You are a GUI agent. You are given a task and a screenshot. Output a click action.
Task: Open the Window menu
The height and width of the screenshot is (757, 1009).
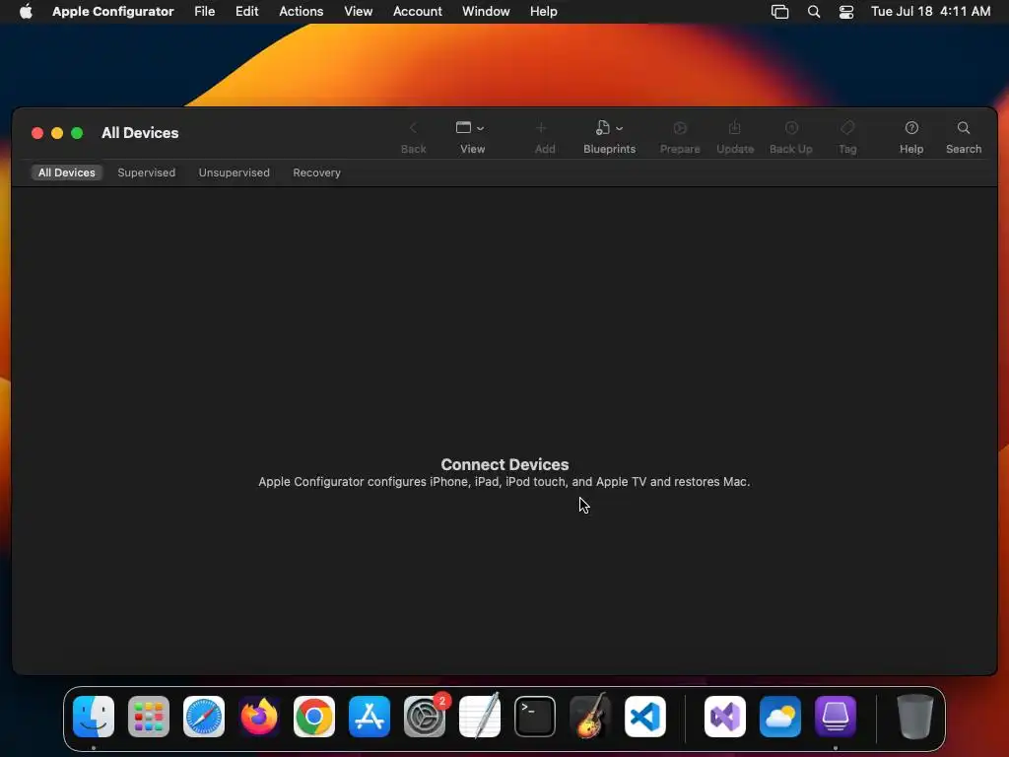click(486, 12)
